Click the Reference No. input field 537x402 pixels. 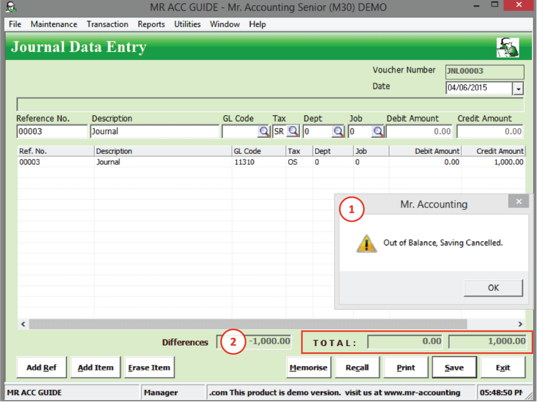pyautogui.click(x=52, y=131)
